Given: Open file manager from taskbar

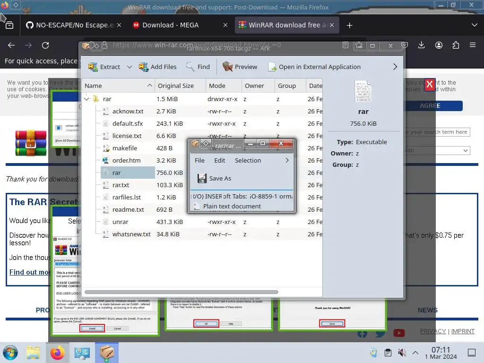Looking at the screenshot, I should [x=33, y=353].
